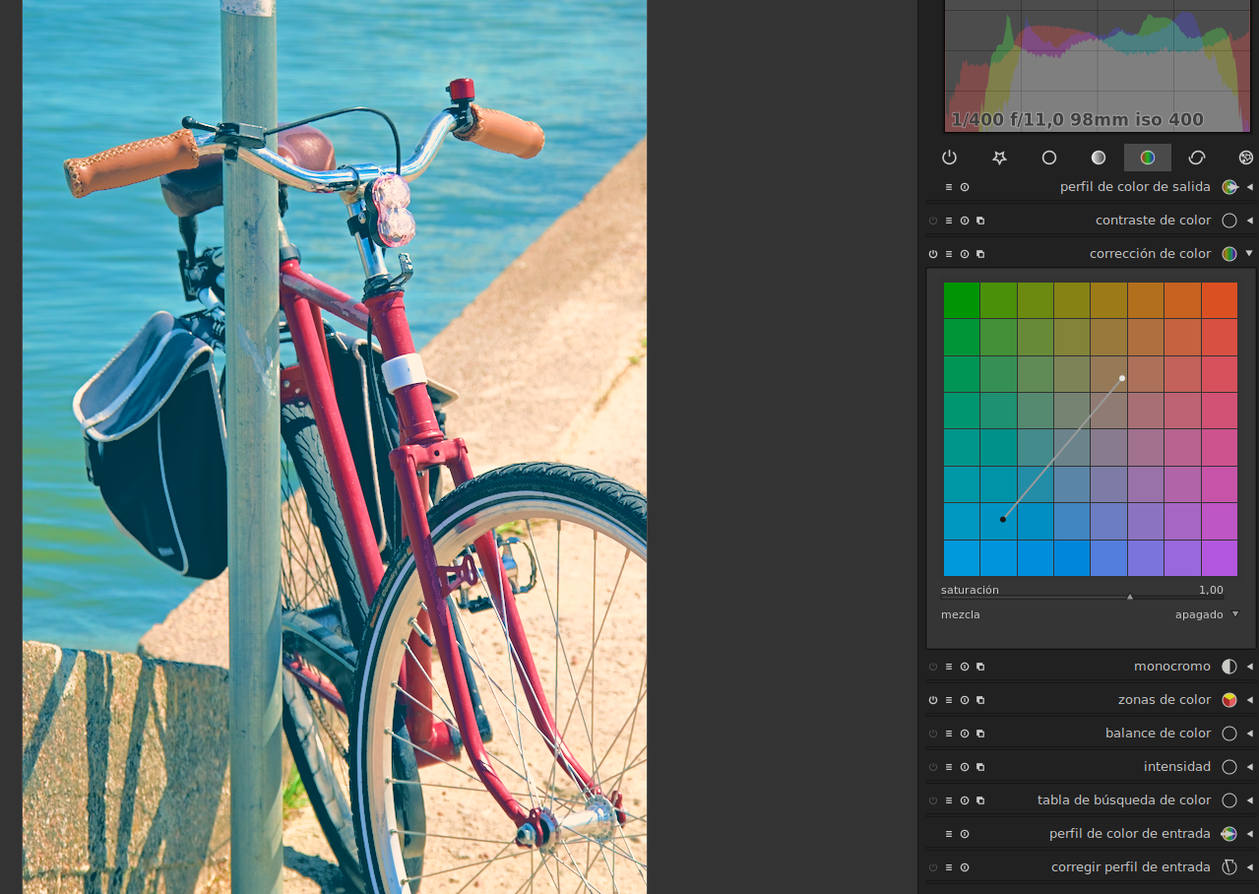The image size is (1259, 894).
Task: Click the zonas de color module label
Action: click(x=1165, y=700)
